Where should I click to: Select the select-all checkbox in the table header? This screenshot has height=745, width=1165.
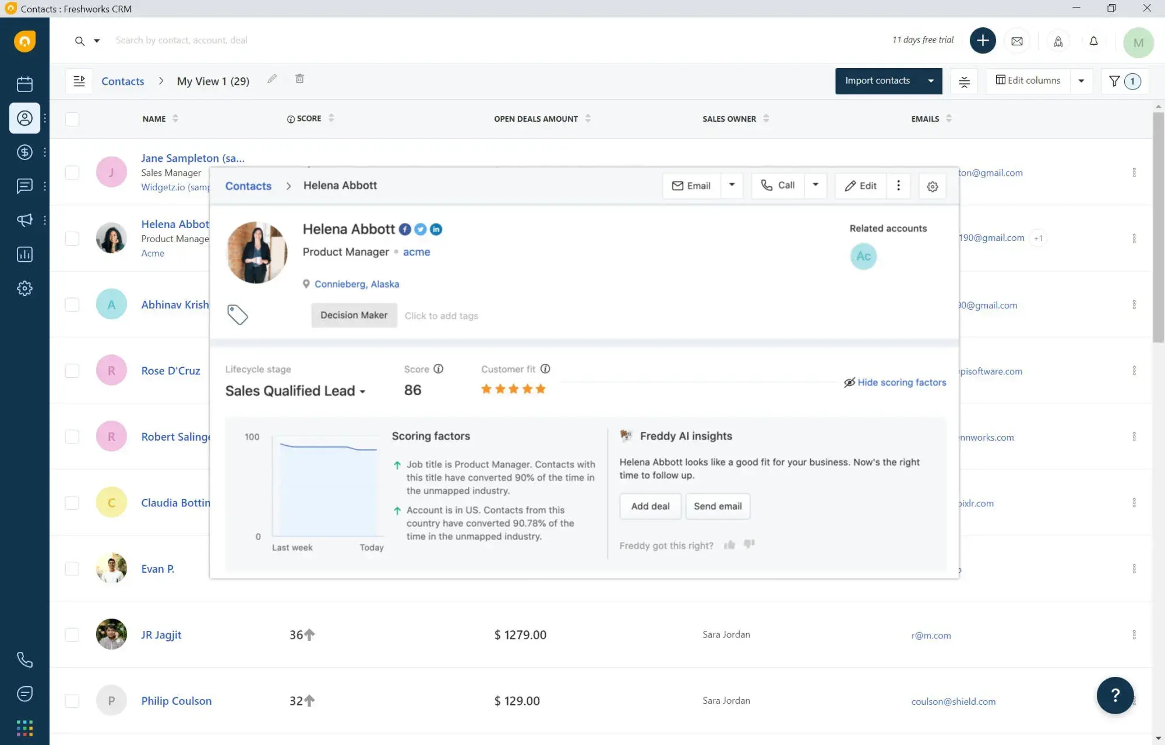coord(72,119)
